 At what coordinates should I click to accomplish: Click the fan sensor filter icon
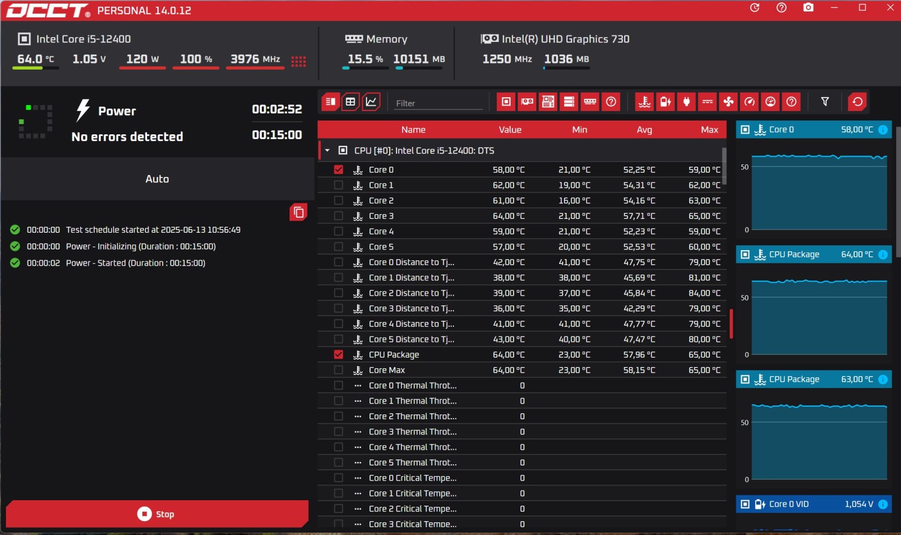click(x=729, y=102)
